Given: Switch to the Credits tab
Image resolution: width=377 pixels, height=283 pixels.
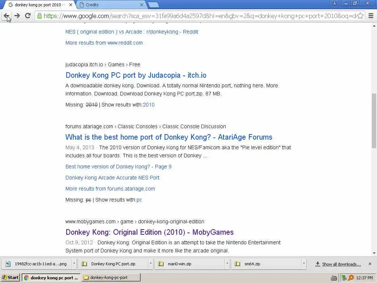Looking at the screenshot, I should coord(111,5).
